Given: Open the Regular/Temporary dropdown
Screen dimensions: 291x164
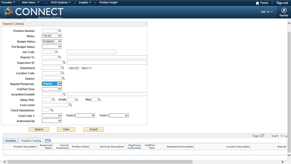Looking at the screenshot, I should tap(52, 84).
